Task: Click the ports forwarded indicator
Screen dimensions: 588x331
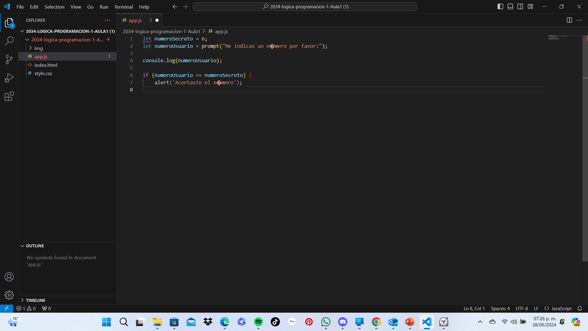Action: pyautogui.click(x=46, y=308)
